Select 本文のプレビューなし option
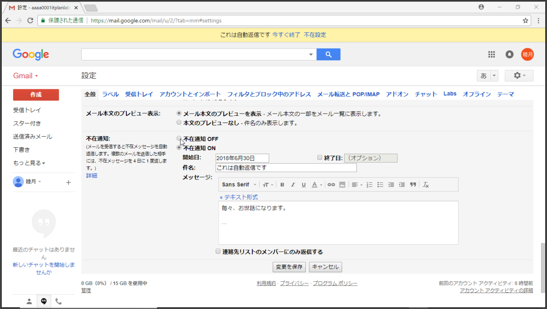Viewport: 547px width, 309px height. click(x=179, y=123)
